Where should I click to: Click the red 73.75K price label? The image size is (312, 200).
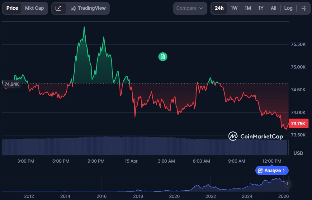[298, 124]
